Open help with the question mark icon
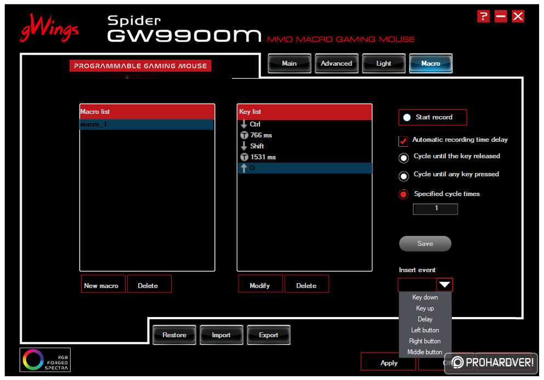 (x=483, y=16)
